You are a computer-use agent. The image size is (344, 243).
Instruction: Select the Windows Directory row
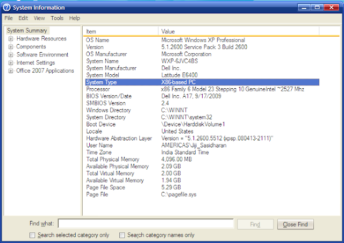coord(202,110)
